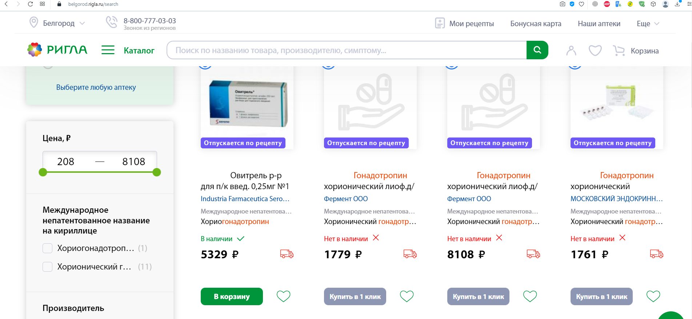The width and height of the screenshot is (692, 319).
Task: Tick the Хорионический гонадотропин filter checkbox
Action: click(x=48, y=267)
